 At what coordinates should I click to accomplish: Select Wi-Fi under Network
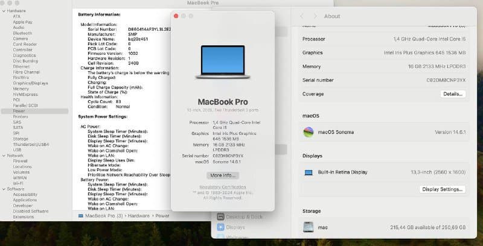pyautogui.click(x=18, y=183)
